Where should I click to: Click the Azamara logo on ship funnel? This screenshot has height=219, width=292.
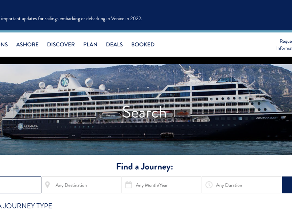(65, 82)
